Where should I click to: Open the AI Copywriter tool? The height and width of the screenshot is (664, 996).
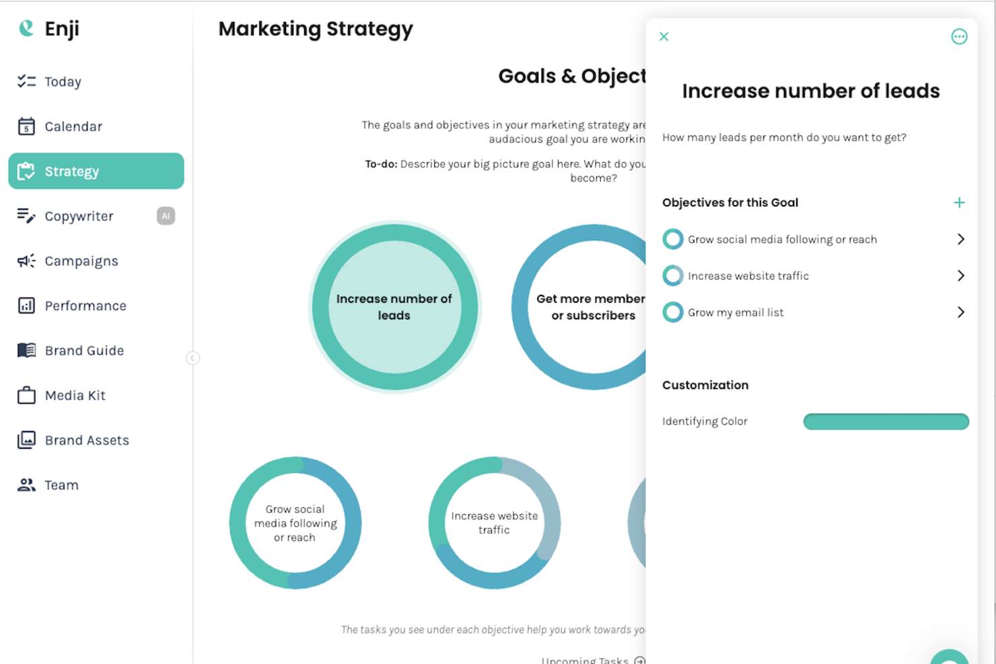78,216
